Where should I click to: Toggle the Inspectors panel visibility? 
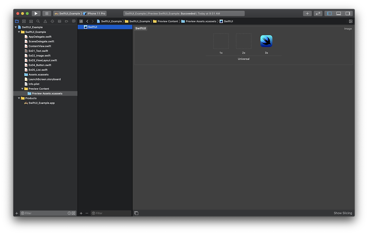[x=348, y=13]
